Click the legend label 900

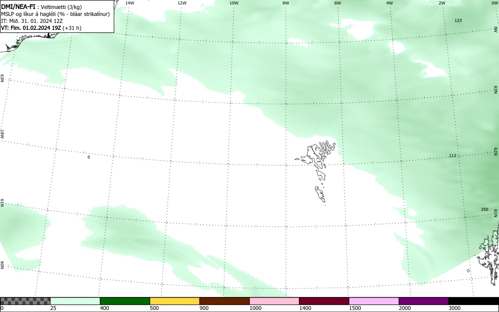204,308
